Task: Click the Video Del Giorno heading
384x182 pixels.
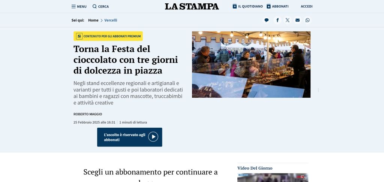Action: (255, 168)
